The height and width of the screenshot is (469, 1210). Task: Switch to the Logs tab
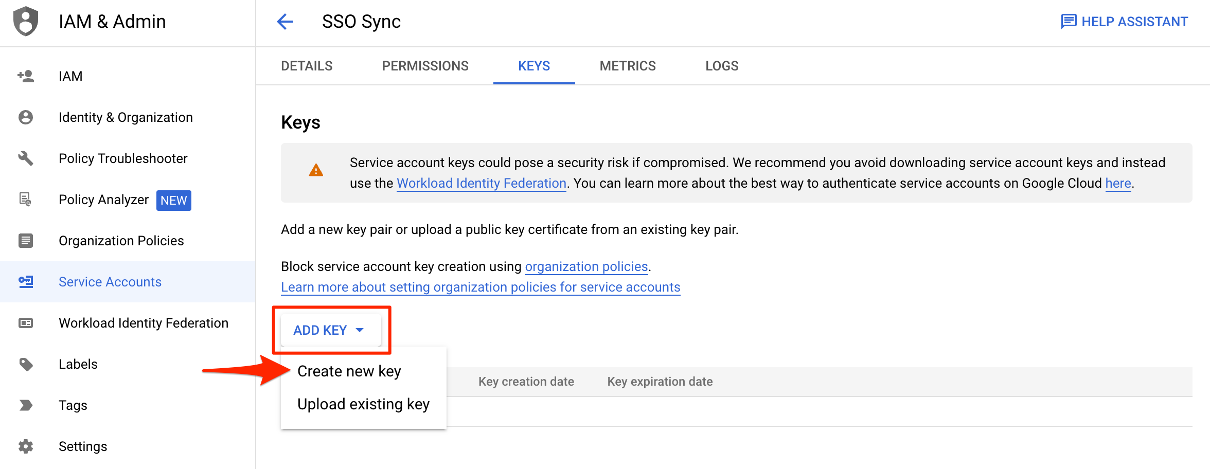(722, 66)
